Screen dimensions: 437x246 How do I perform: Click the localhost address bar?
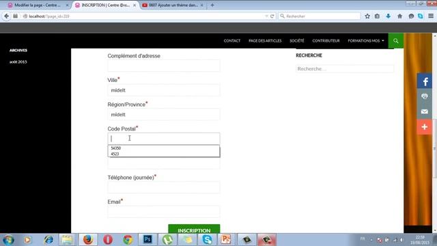pyautogui.click(x=145, y=16)
